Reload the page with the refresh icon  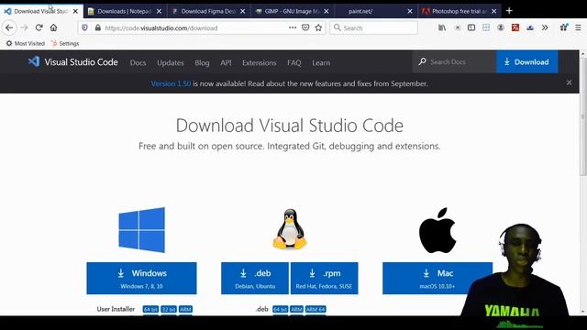[x=39, y=27]
